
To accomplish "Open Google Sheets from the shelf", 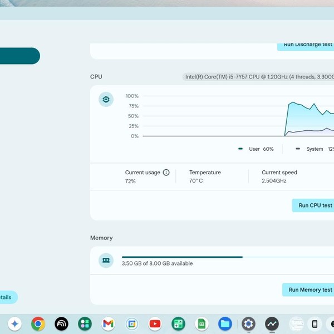I will click(202, 323).
